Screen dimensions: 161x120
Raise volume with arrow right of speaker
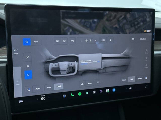coord(135,88)
